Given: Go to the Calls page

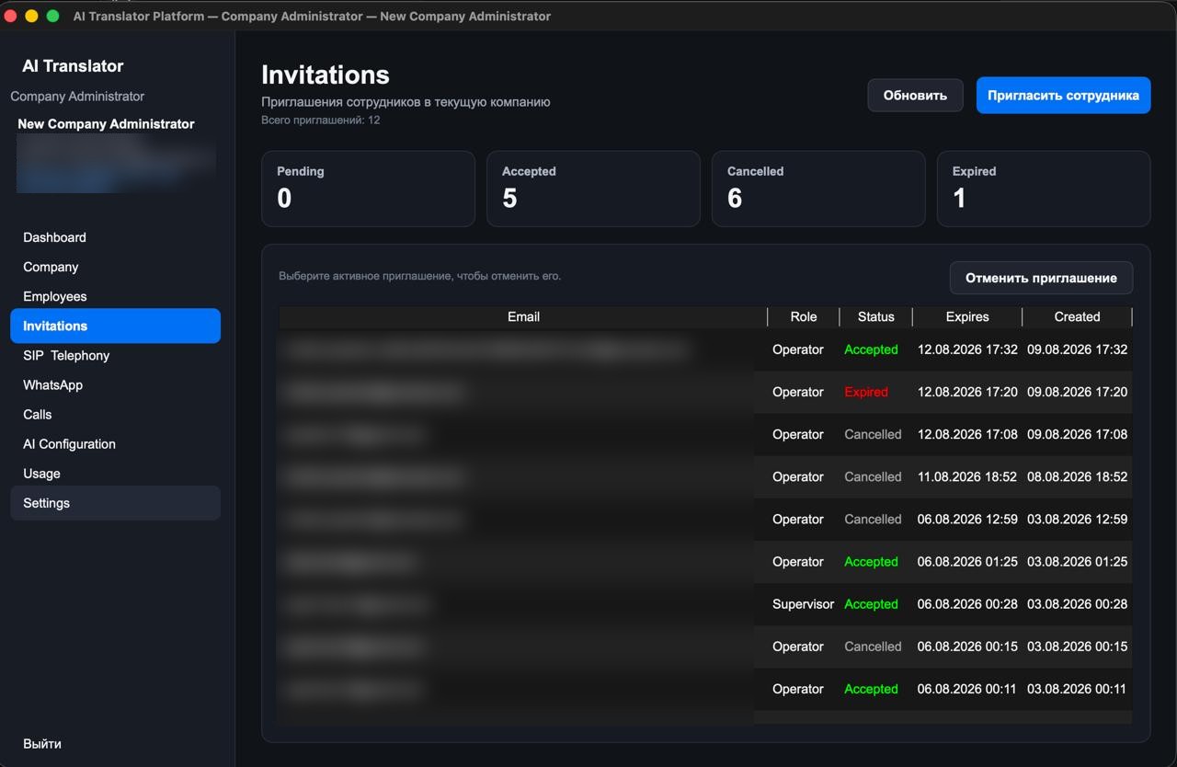Looking at the screenshot, I should pyautogui.click(x=115, y=414).
